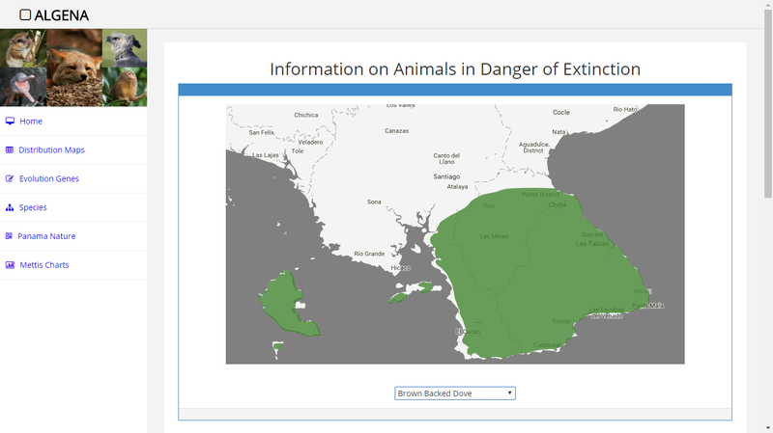Click the Species hierarchy icon
This screenshot has width=773, height=433.
(10, 208)
